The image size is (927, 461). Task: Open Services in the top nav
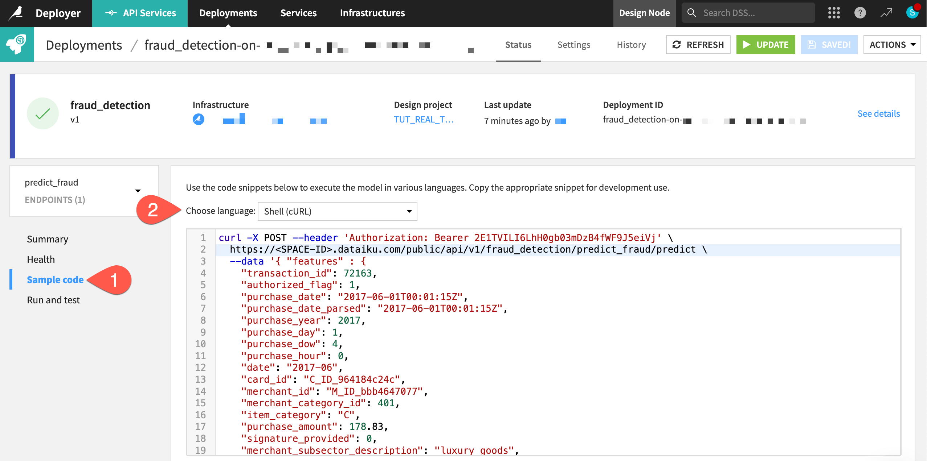(x=298, y=13)
